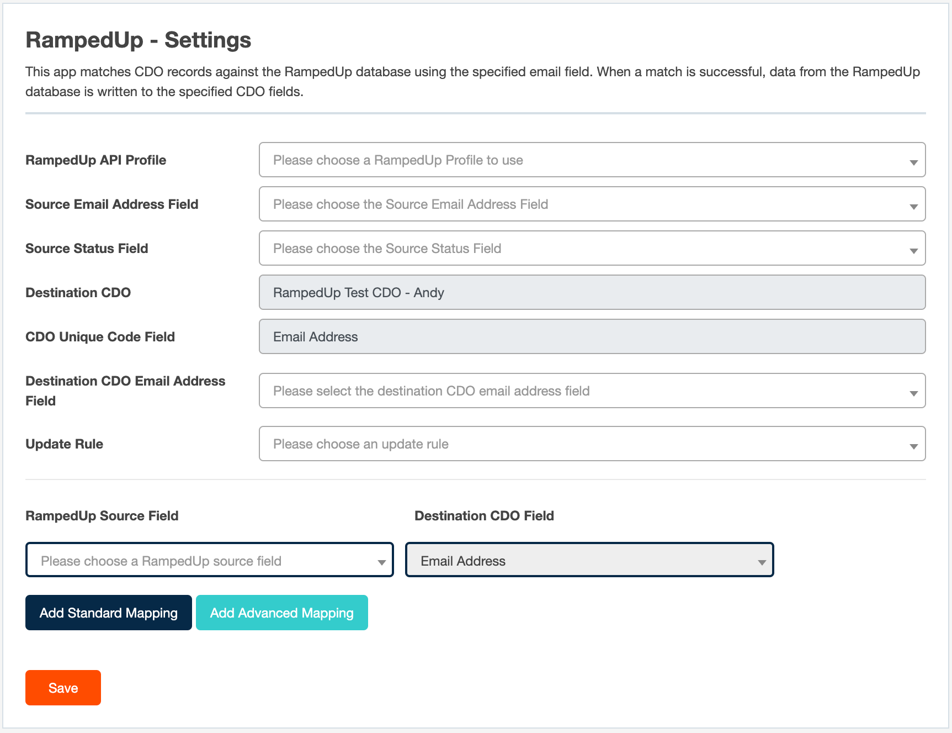Click the Destination CDO Field column header
Screen dimensions: 952x733
pyautogui.click(x=485, y=516)
